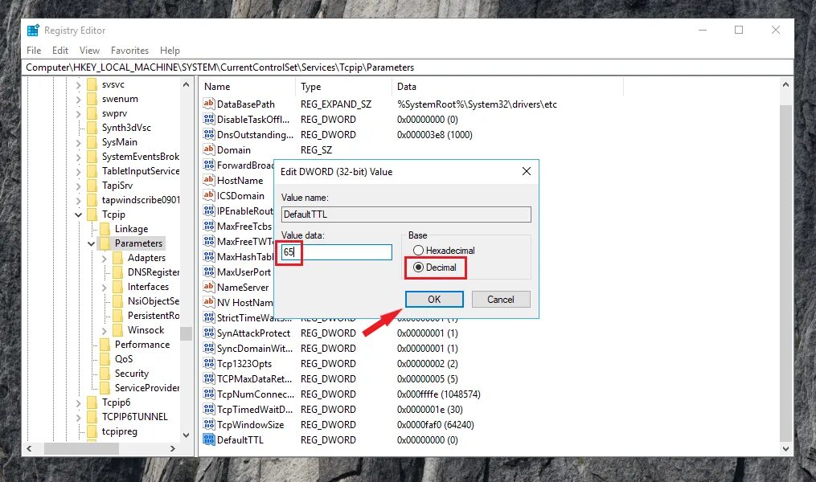Click the MaxUserPort DWORD icon

coord(209,272)
